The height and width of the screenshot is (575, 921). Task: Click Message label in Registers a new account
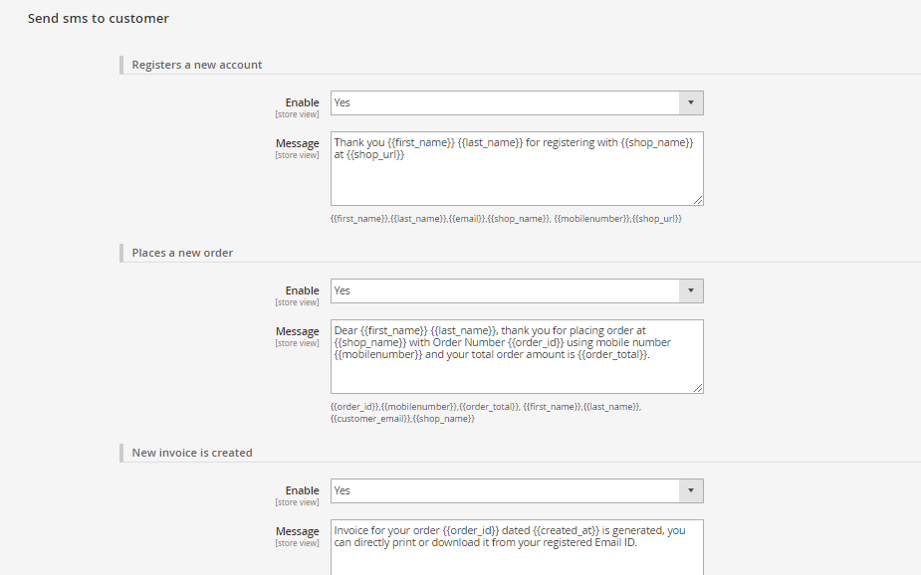tap(298, 143)
